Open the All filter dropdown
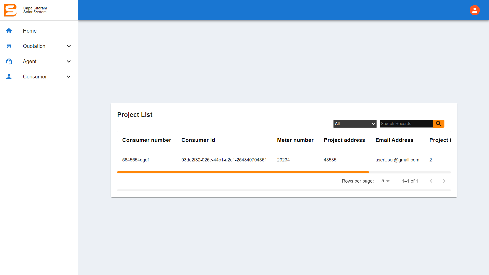This screenshot has height=275, width=489. tap(355, 124)
